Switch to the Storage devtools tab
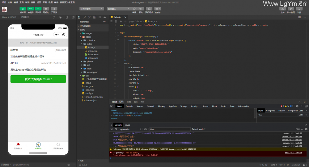The width and height of the screenshot is (309, 167). pyautogui.click(x=184, y=106)
